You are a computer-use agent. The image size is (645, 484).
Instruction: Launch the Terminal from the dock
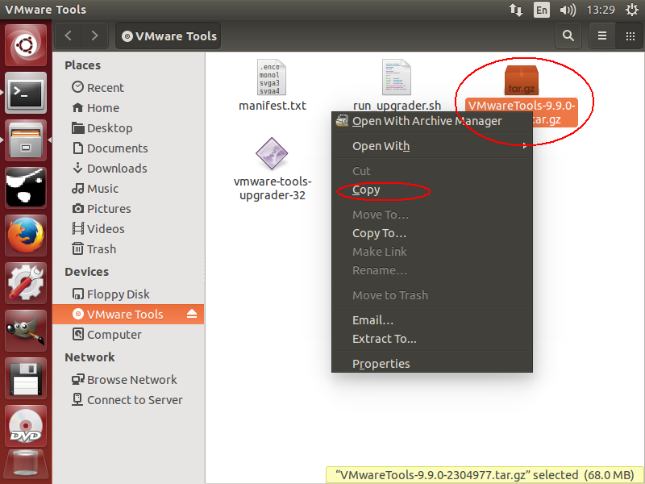pos(26,94)
